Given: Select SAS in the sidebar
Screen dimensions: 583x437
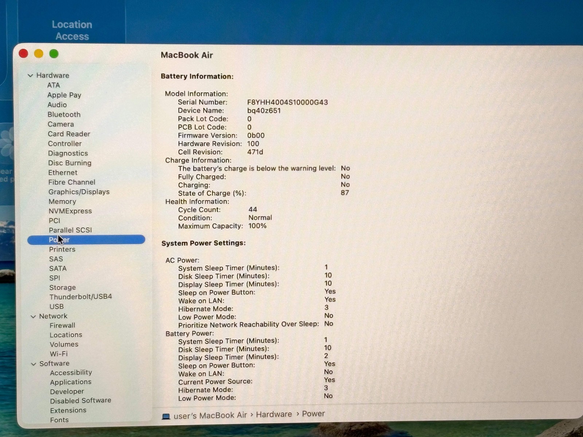Looking at the screenshot, I should (56, 259).
